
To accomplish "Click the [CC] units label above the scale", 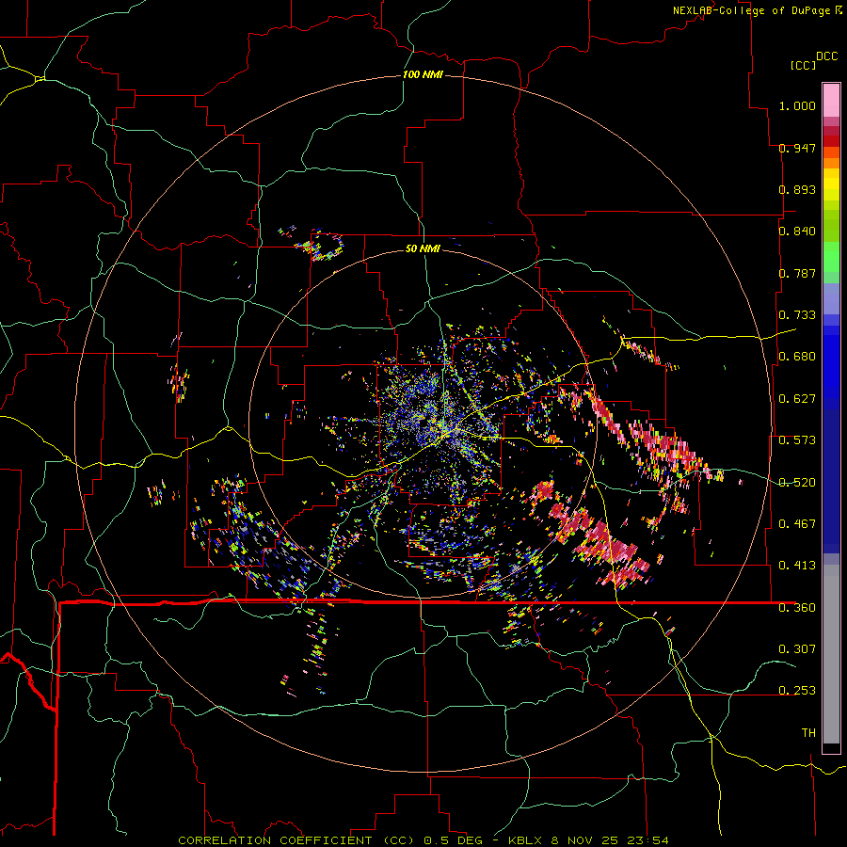I will tap(803, 65).
